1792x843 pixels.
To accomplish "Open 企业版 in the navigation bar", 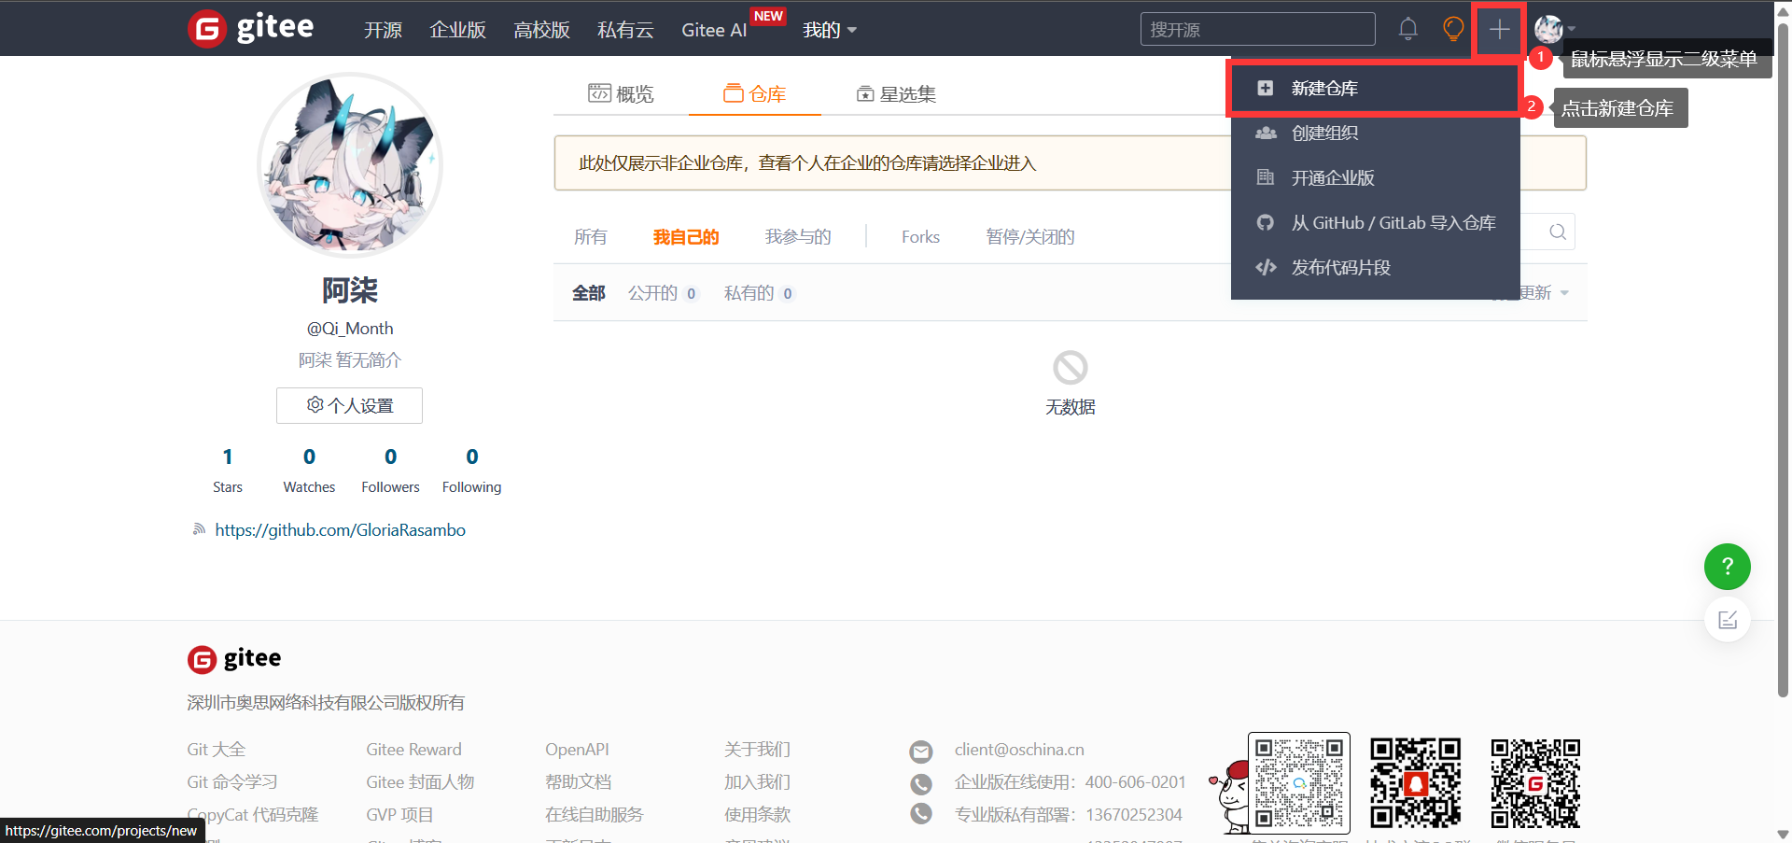I will [x=457, y=30].
